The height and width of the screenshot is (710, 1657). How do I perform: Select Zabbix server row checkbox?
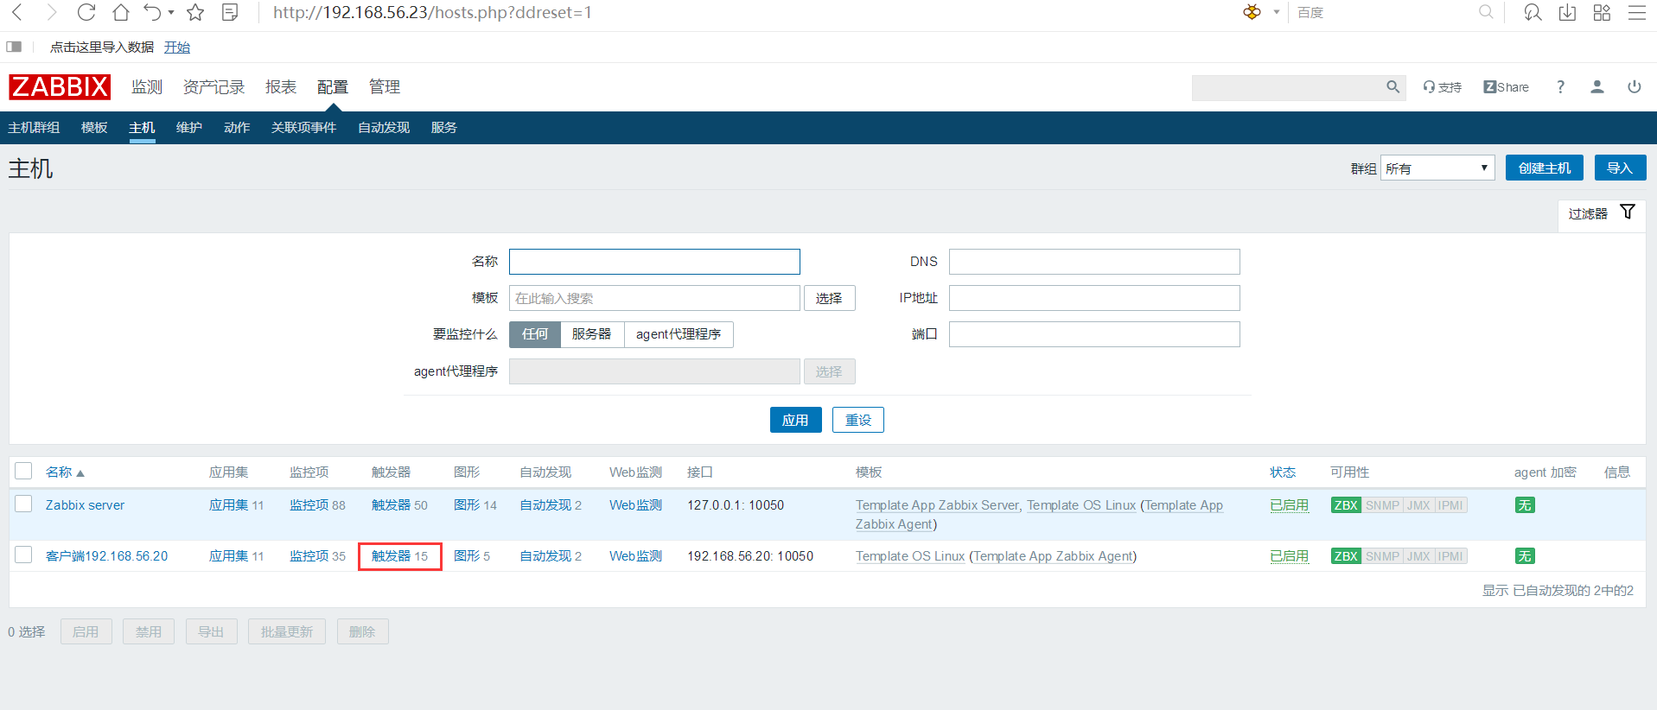click(23, 504)
